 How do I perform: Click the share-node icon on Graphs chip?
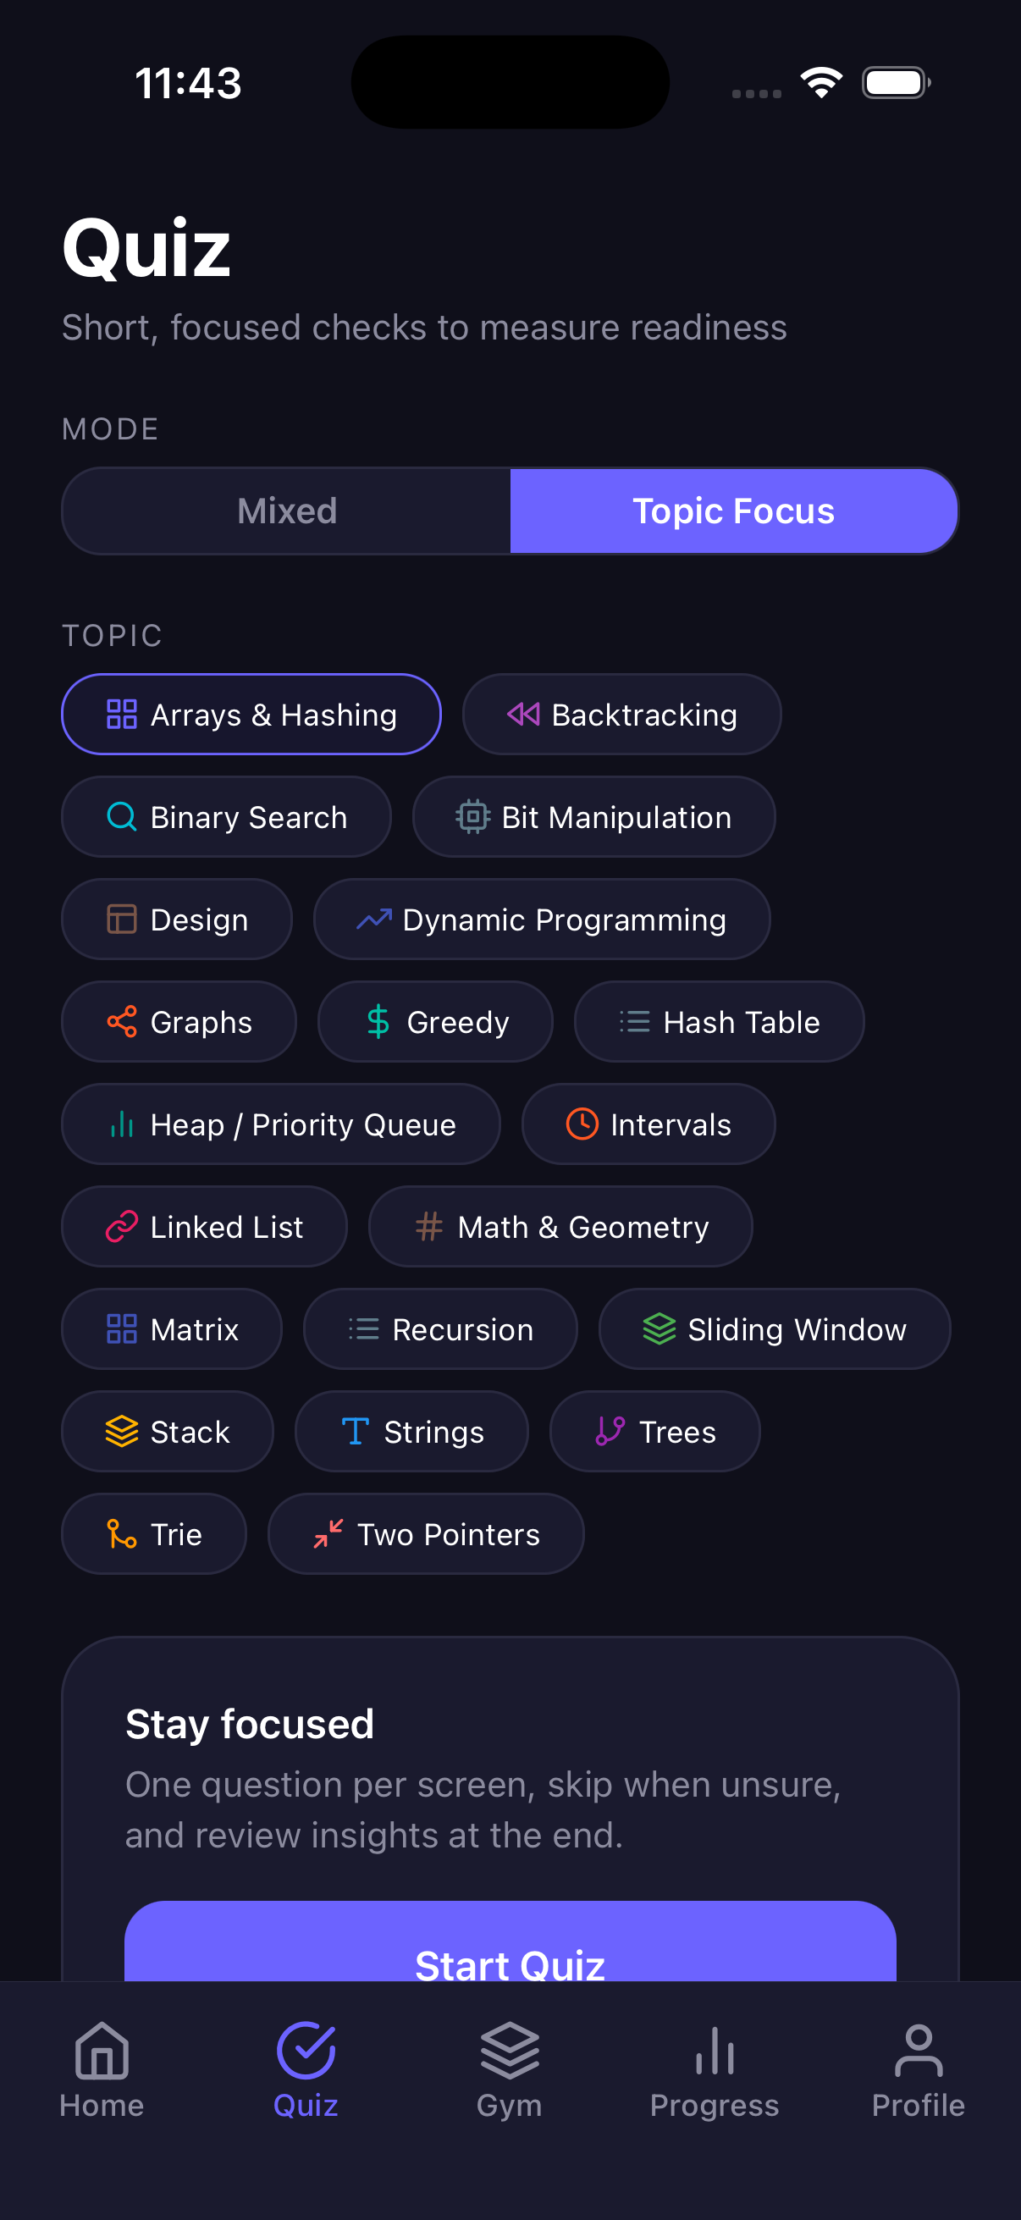(121, 1022)
